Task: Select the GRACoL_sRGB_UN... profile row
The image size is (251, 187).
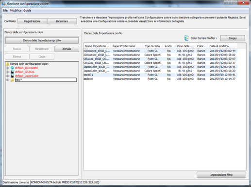Action: pos(161,63)
